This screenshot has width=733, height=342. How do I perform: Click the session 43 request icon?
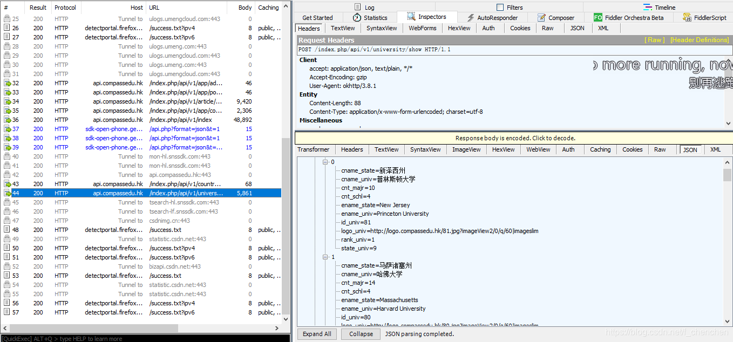click(x=8, y=184)
